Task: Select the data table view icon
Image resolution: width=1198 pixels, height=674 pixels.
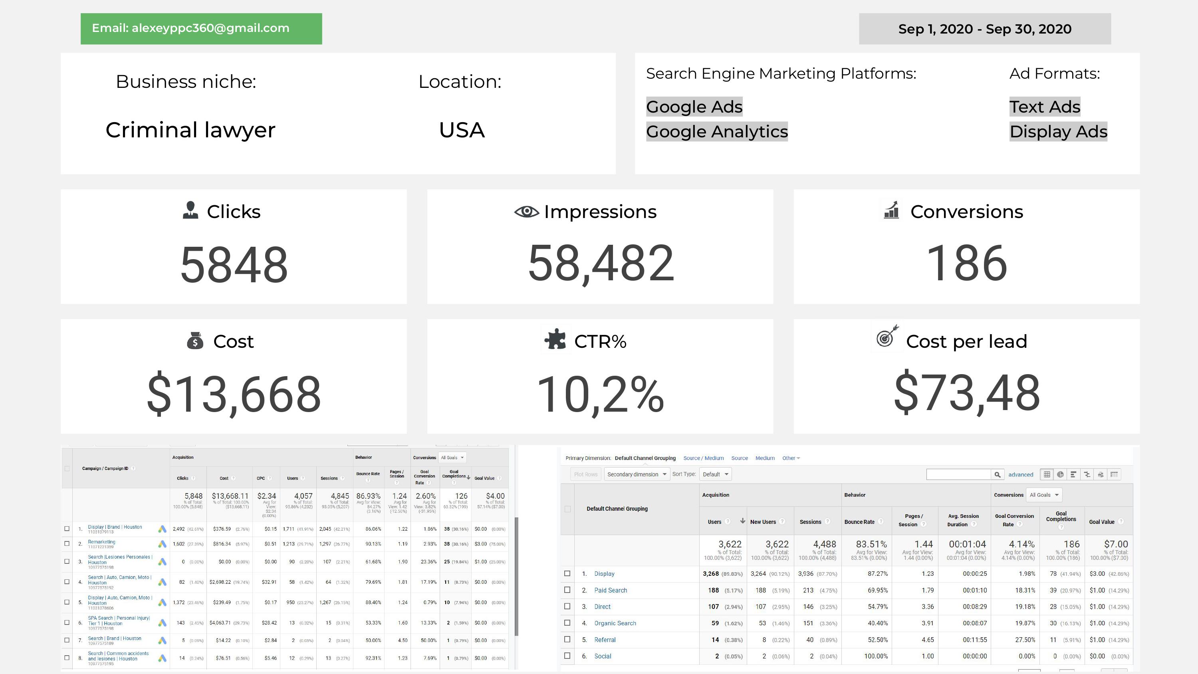Action: 1046,474
